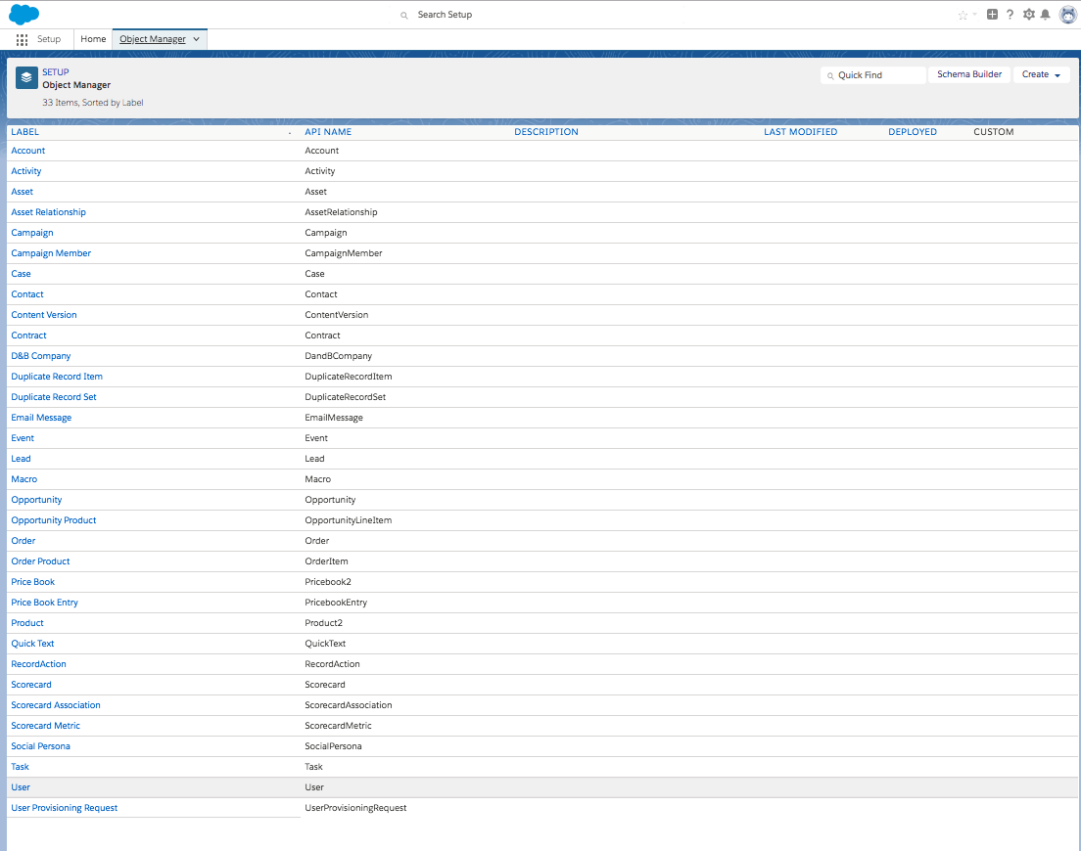Viewport: 1081px width, 851px height.
Task: Open the Asset object link
Action: point(23,192)
